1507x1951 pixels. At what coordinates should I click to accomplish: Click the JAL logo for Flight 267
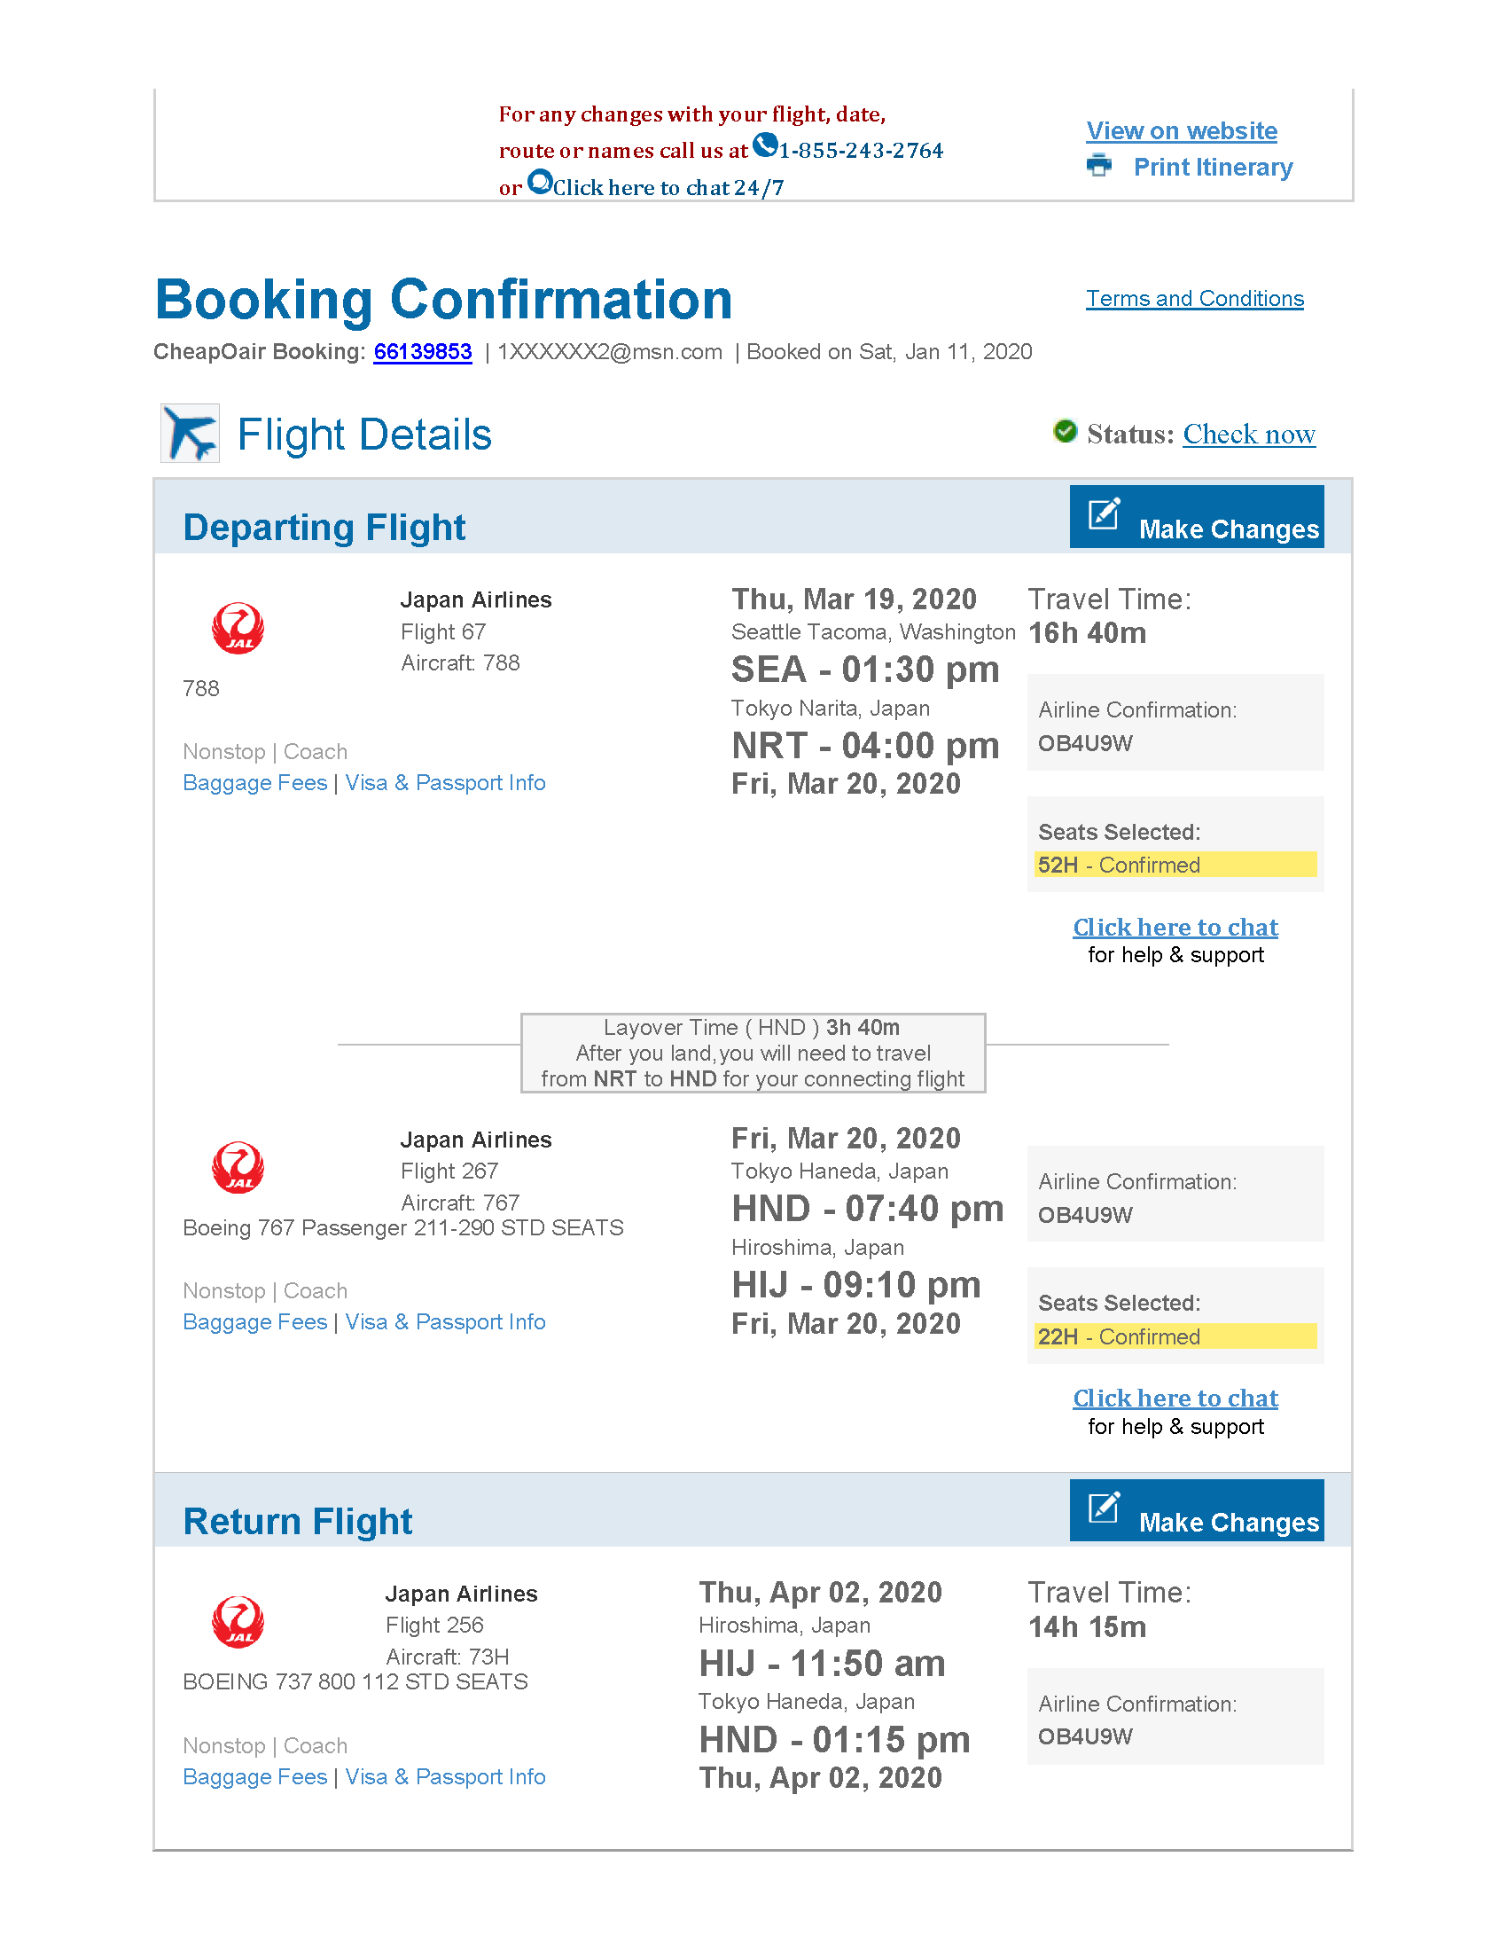[238, 1168]
